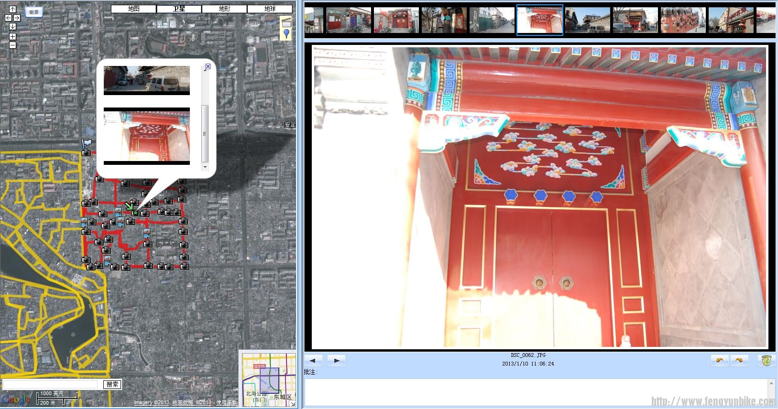Zoom out the map with minus
Viewport: 778px width, 409px height.
(12, 45)
